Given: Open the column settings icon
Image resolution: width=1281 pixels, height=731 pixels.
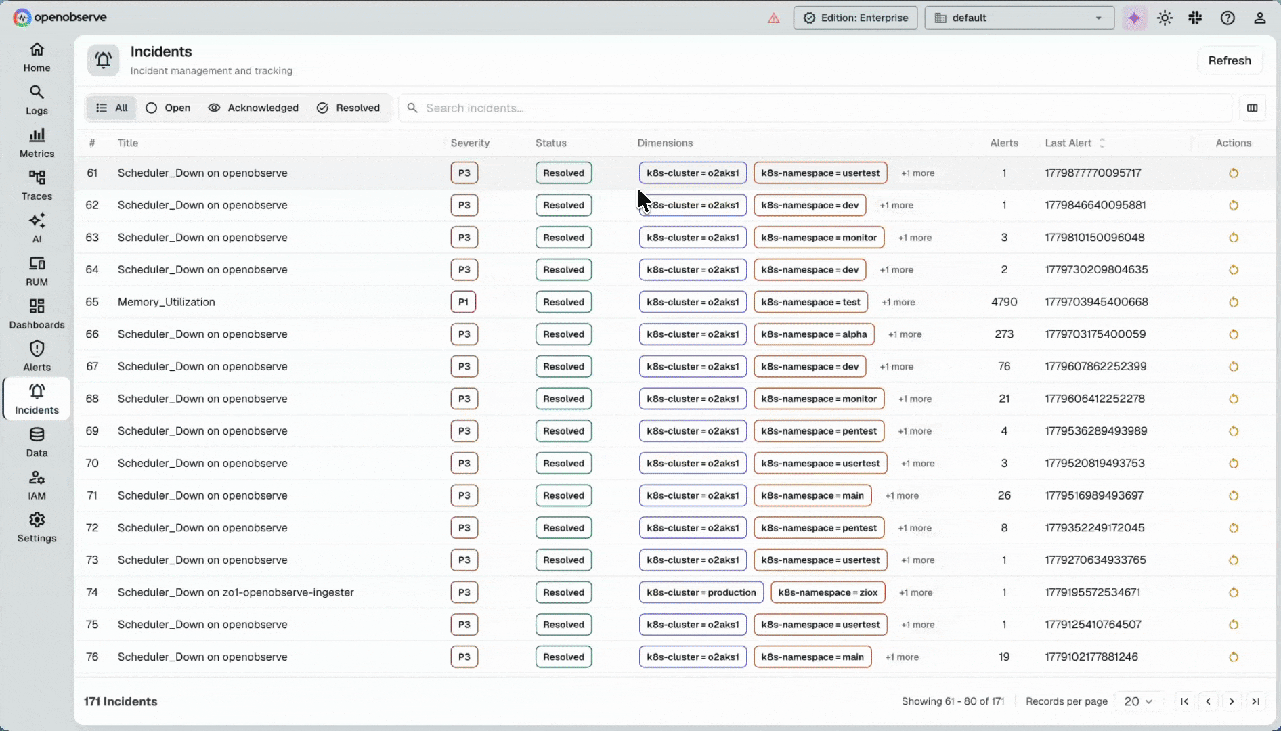Looking at the screenshot, I should 1252,108.
